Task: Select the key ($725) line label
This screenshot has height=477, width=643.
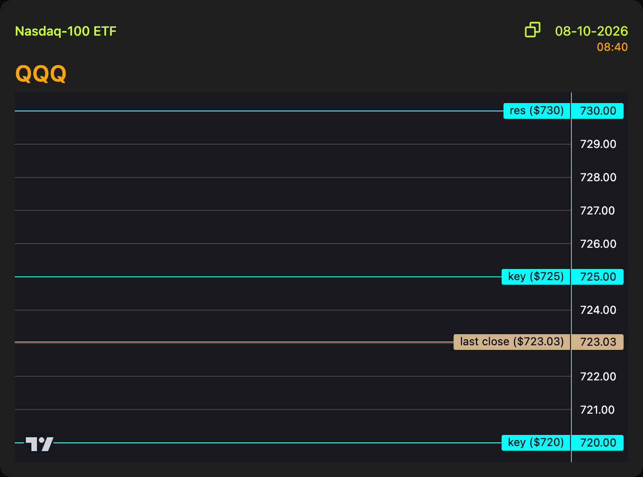Action: pos(536,277)
